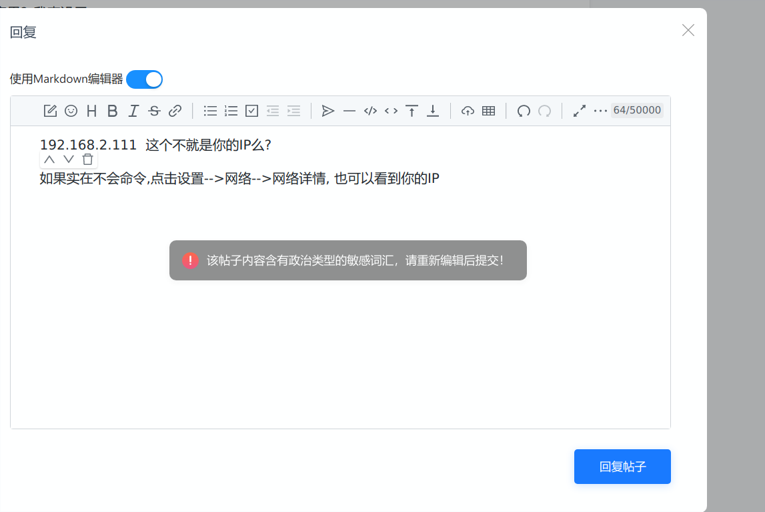Toggle bold formatting
The image size is (765, 512).
pyautogui.click(x=112, y=111)
